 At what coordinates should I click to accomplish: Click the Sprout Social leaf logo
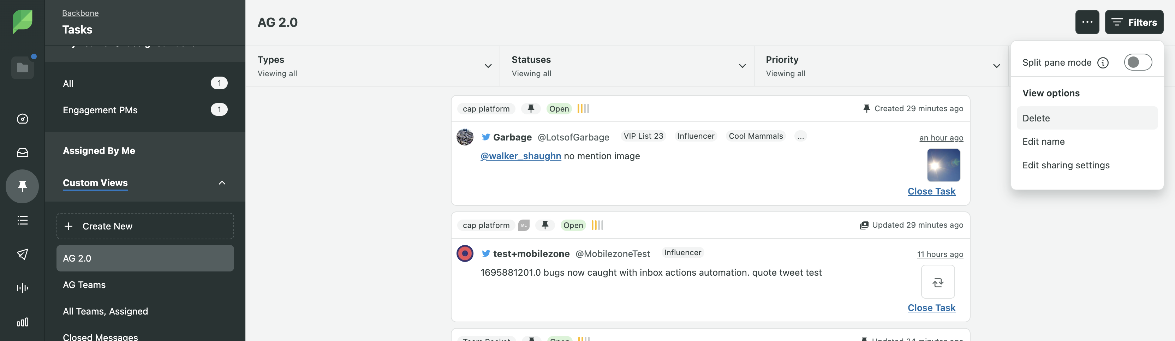coord(22,22)
